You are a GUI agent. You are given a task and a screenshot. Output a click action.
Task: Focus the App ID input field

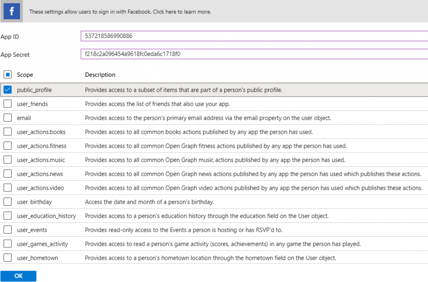254,36
